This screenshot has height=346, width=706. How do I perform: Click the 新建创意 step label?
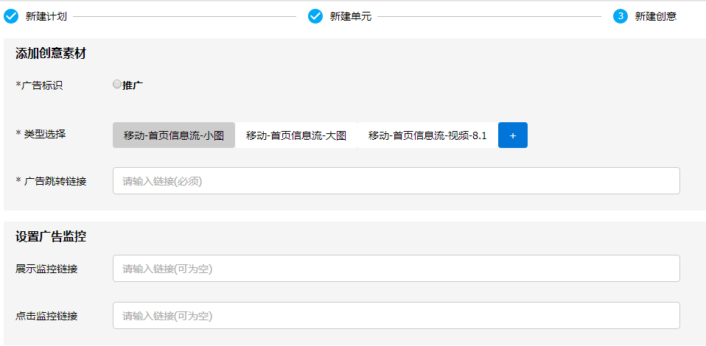tap(656, 17)
